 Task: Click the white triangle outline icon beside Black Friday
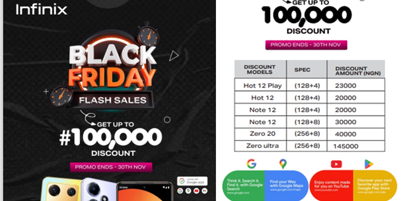(174, 56)
